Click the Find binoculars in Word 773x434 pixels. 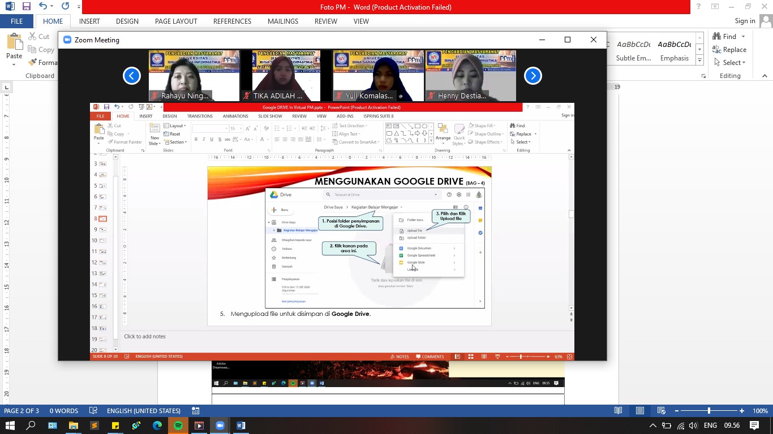717,37
